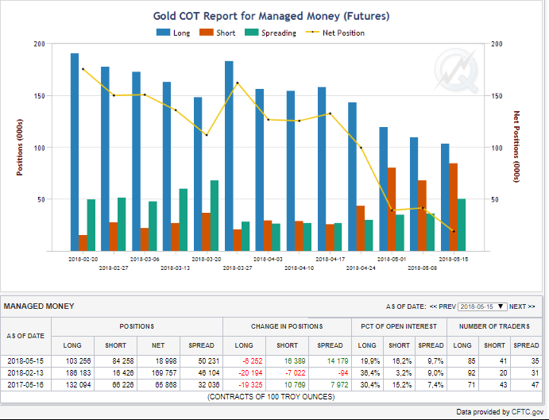Open the As Of Date dropdown 2018-05-15
The width and height of the screenshot is (549, 420).
pyautogui.click(x=482, y=306)
